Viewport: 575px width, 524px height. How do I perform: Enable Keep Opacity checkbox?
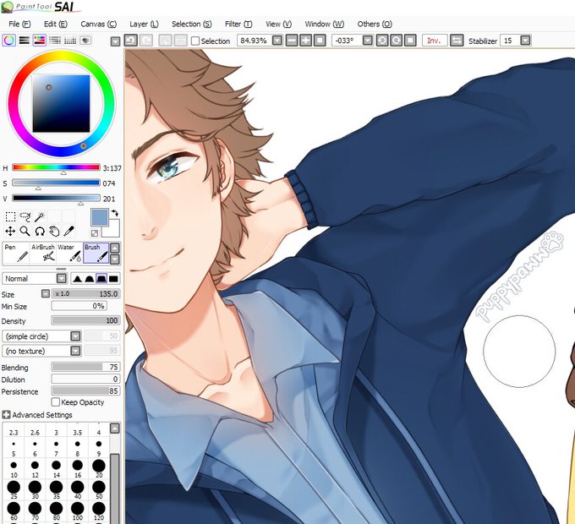coord(56,402)
